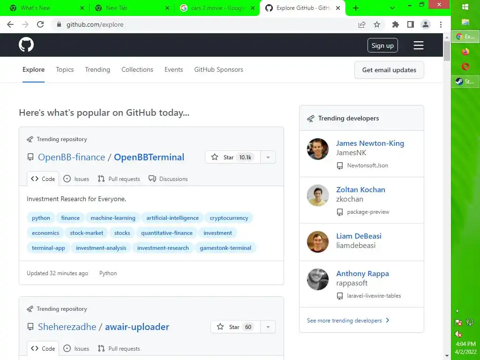View site lock information
This screenshot has width=480, height=360.
tap(59, 24)
